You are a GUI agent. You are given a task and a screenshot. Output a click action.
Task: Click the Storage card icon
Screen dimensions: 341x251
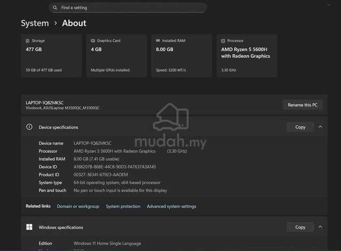click(x=28, y=41)
